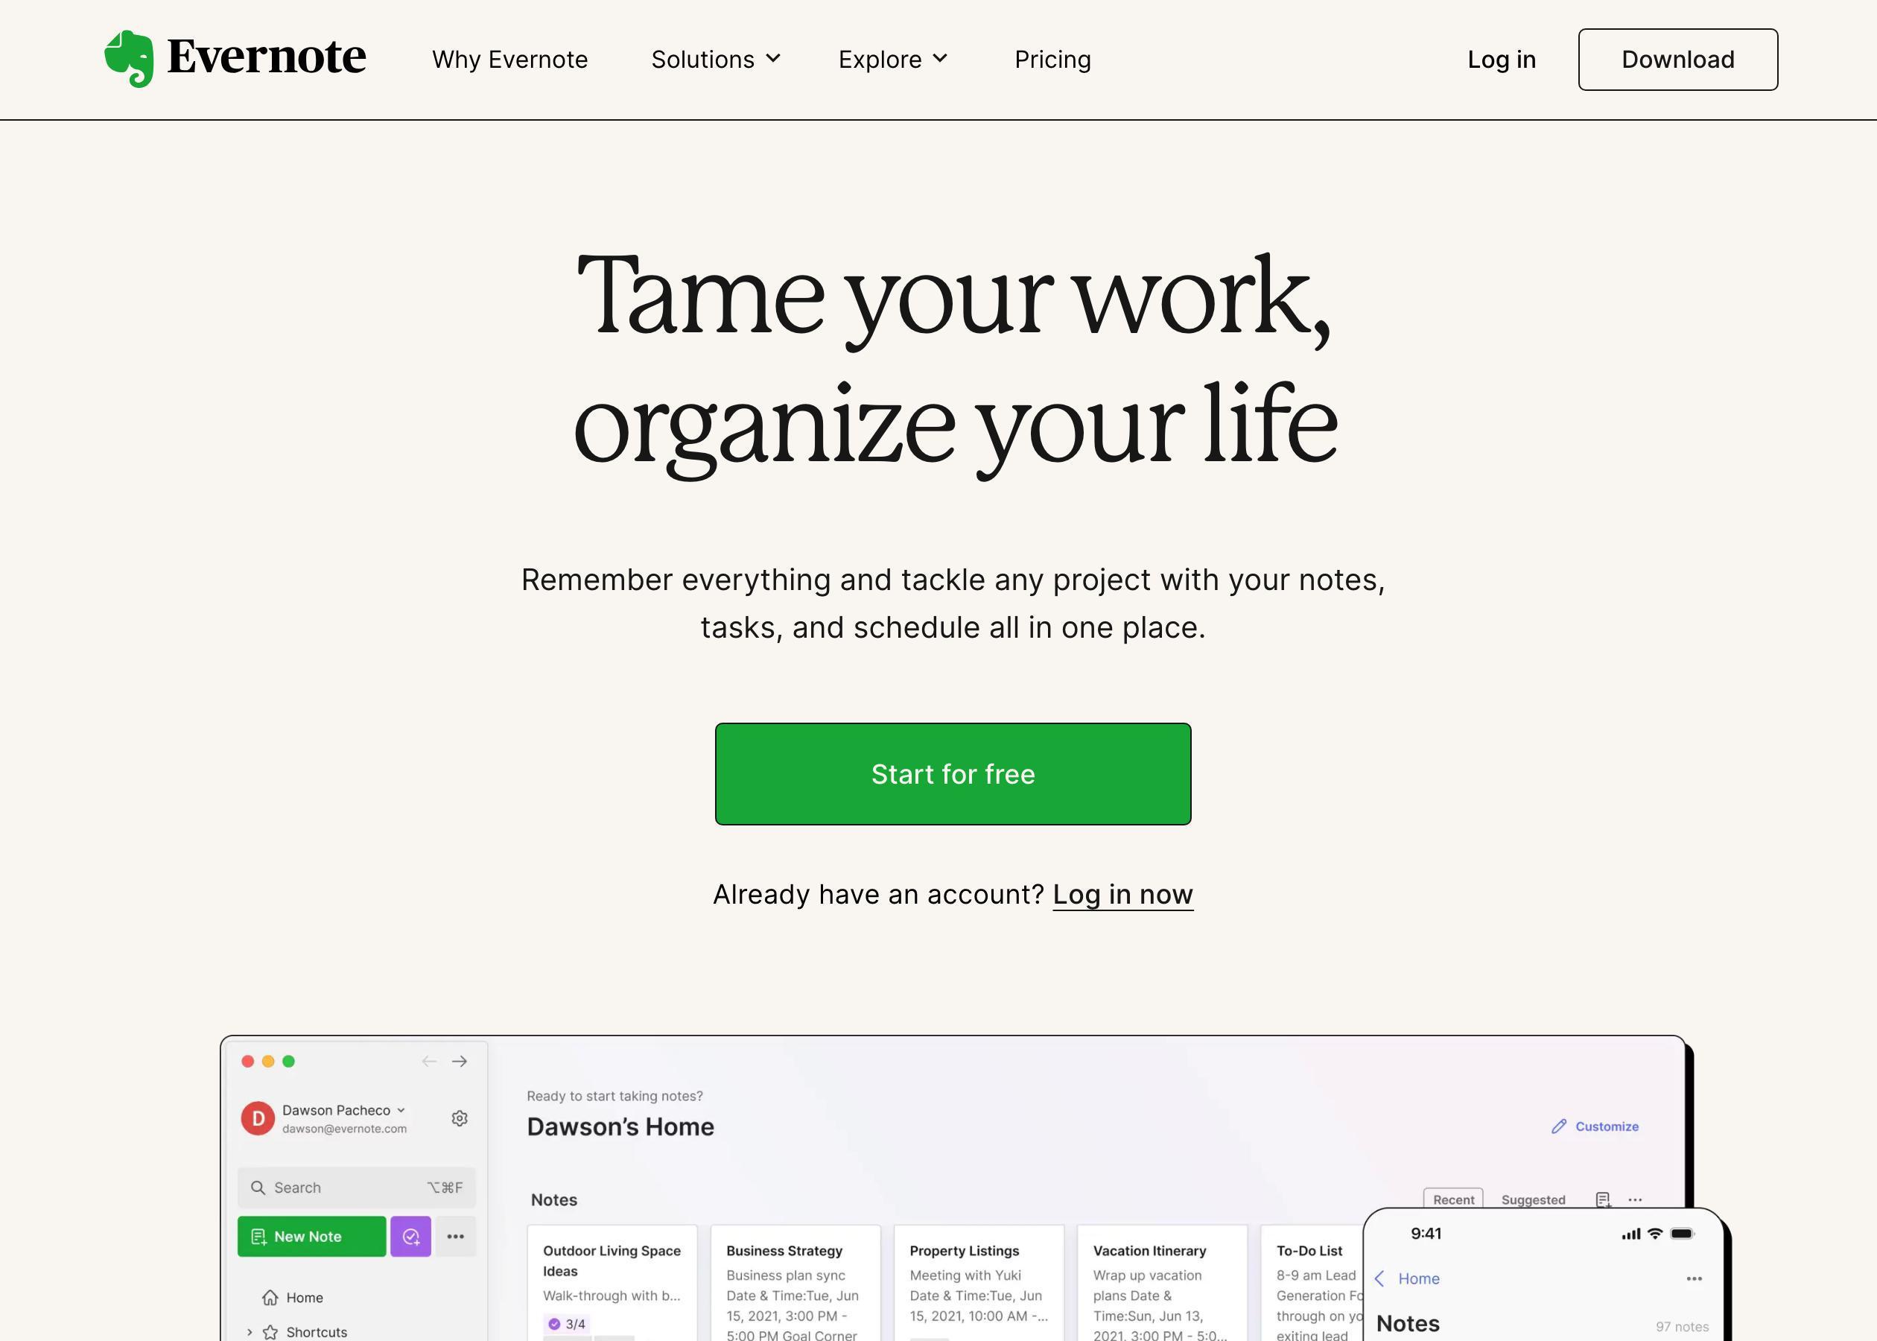Click the Log in now link
1877x1341 pixels.
pyautogui.click(x=1122, y=894)
